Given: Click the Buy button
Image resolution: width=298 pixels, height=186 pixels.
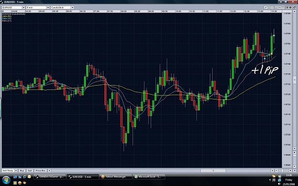Looking at the screenshot, I should 22,171.
